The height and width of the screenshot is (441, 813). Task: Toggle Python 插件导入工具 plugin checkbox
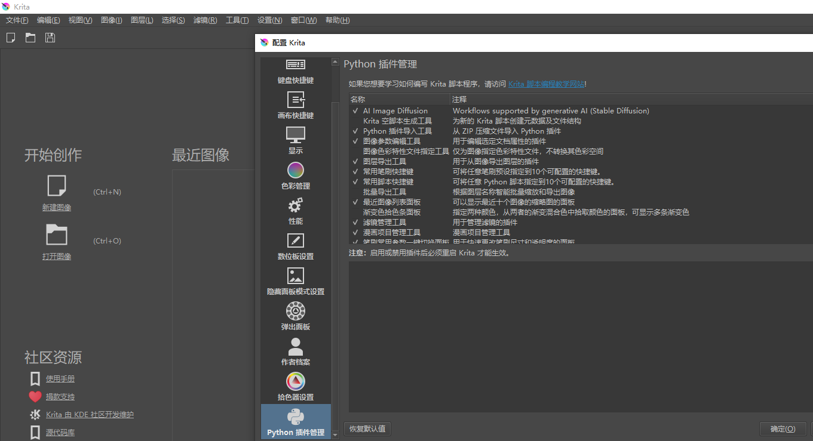pyautogui.click(x=355, y=131)
